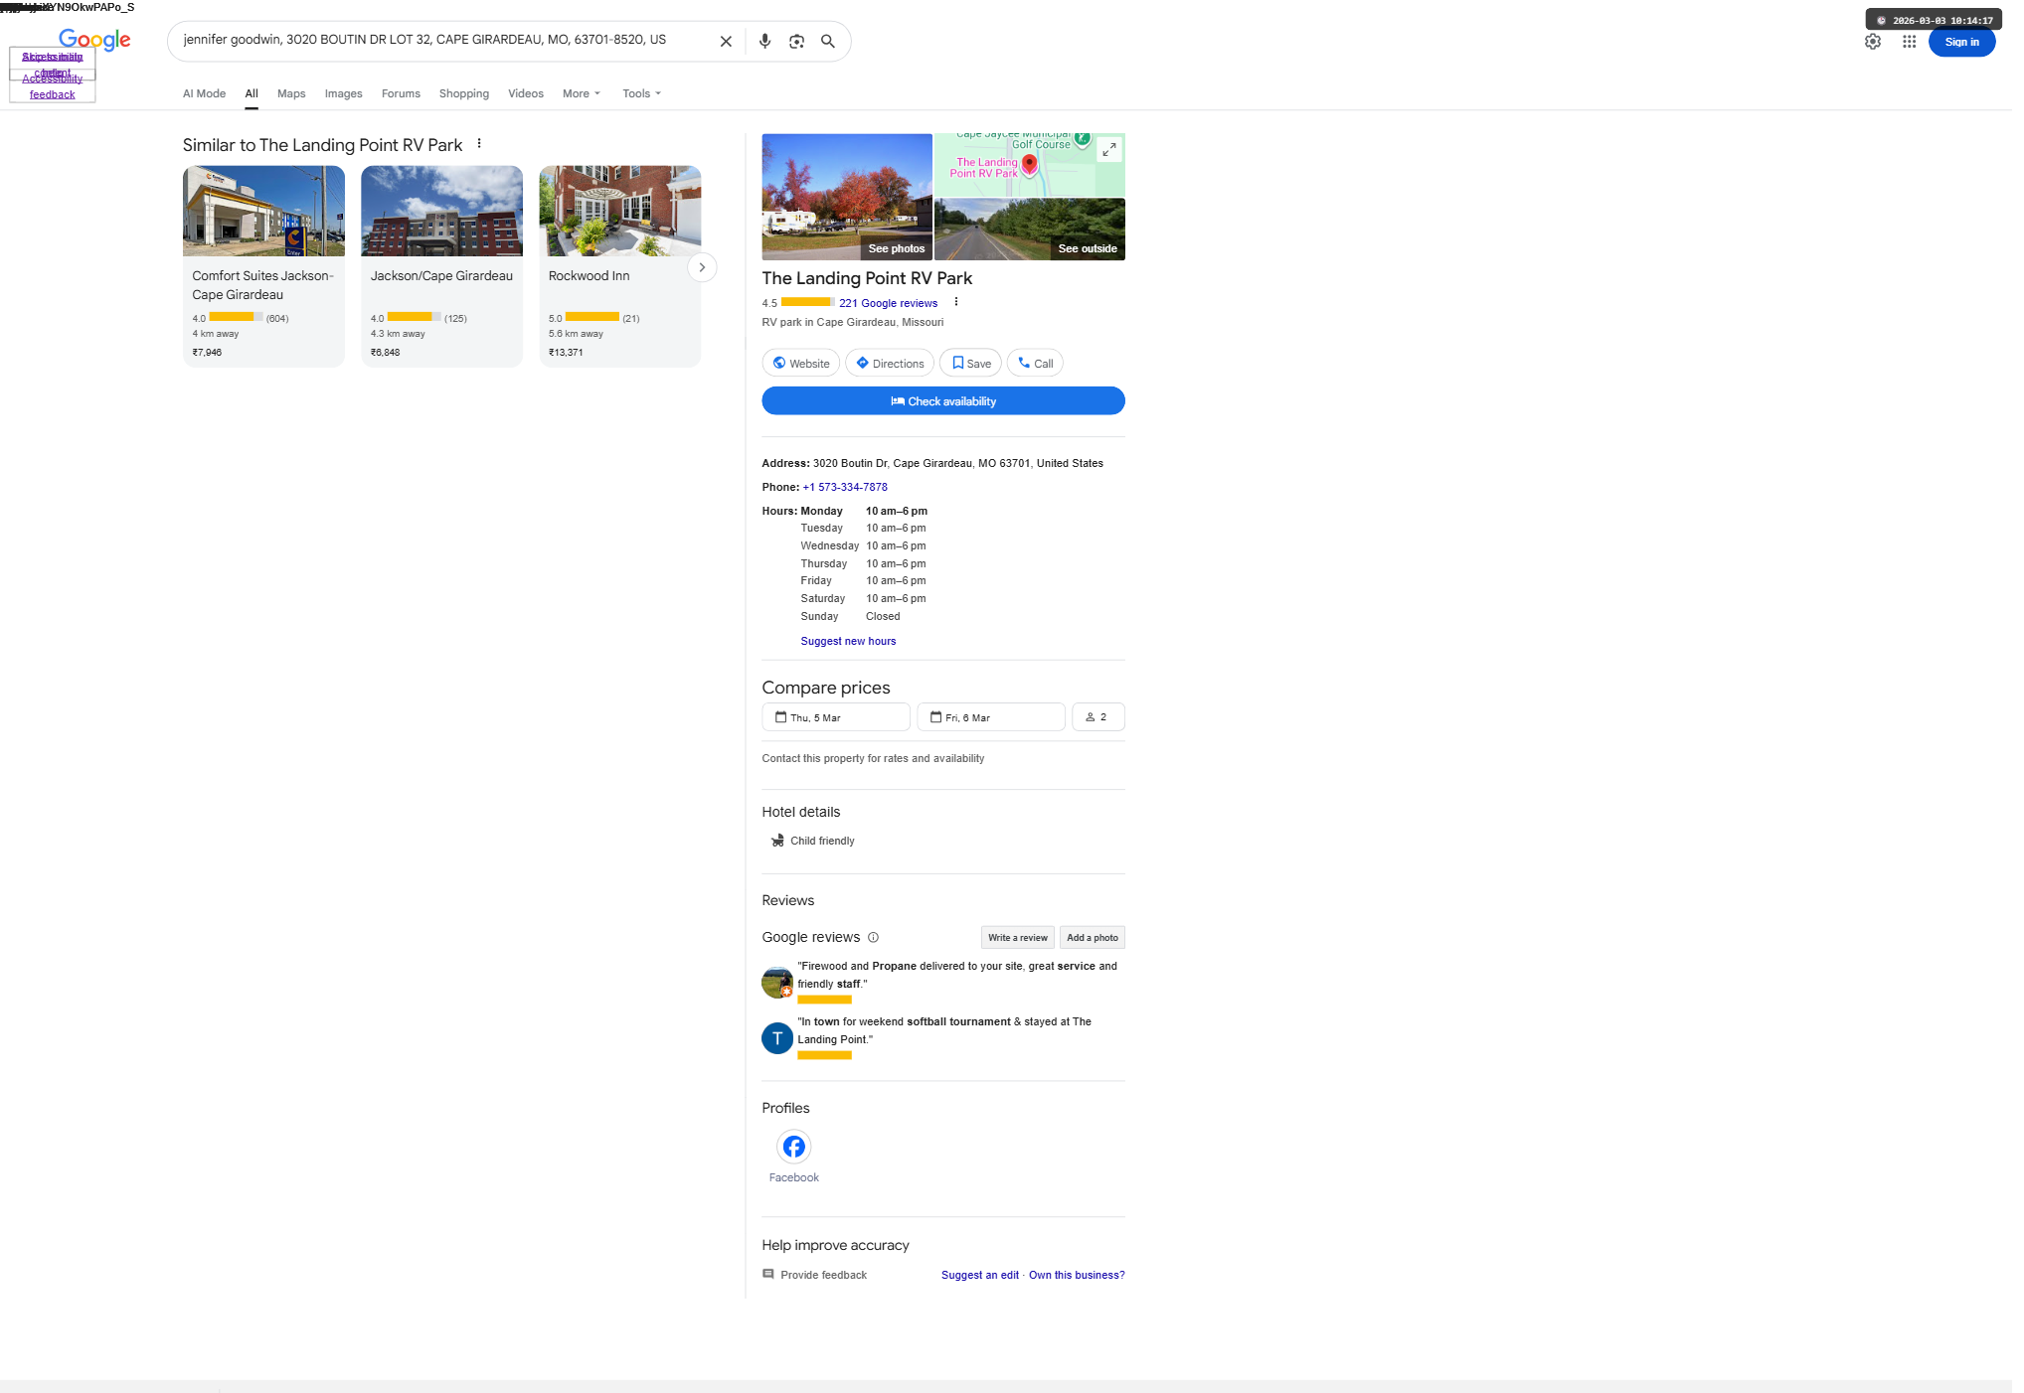The width and height of the screenshot is (2024, 1393).
Task: Submit search with the magnifying glass icon
Action: (827, 42)
